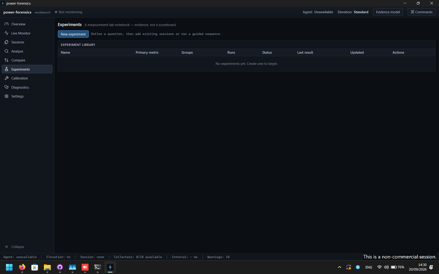Click the Name column header
The image size is (439, 274).
[66, 53]
